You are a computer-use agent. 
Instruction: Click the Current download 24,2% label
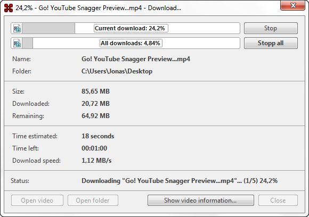131,28
